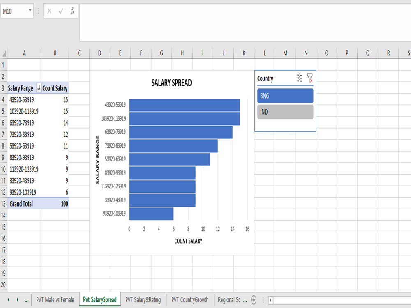Clear filter on Country slicer
This screenshot has height=308, width=411.
tap(310, 78)
